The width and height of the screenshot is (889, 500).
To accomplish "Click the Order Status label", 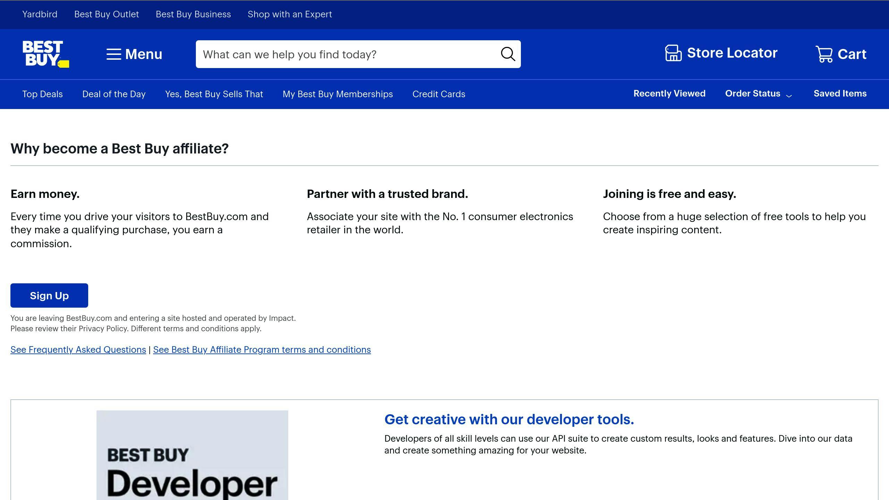I will [x=753, y=93].
